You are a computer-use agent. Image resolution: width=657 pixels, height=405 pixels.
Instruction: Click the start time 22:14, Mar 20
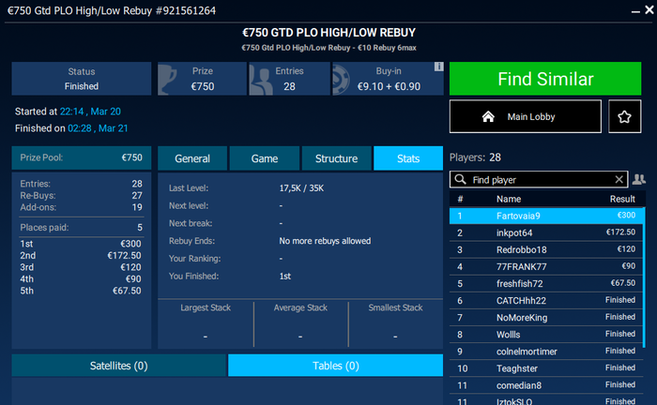(x=90, y=112)
